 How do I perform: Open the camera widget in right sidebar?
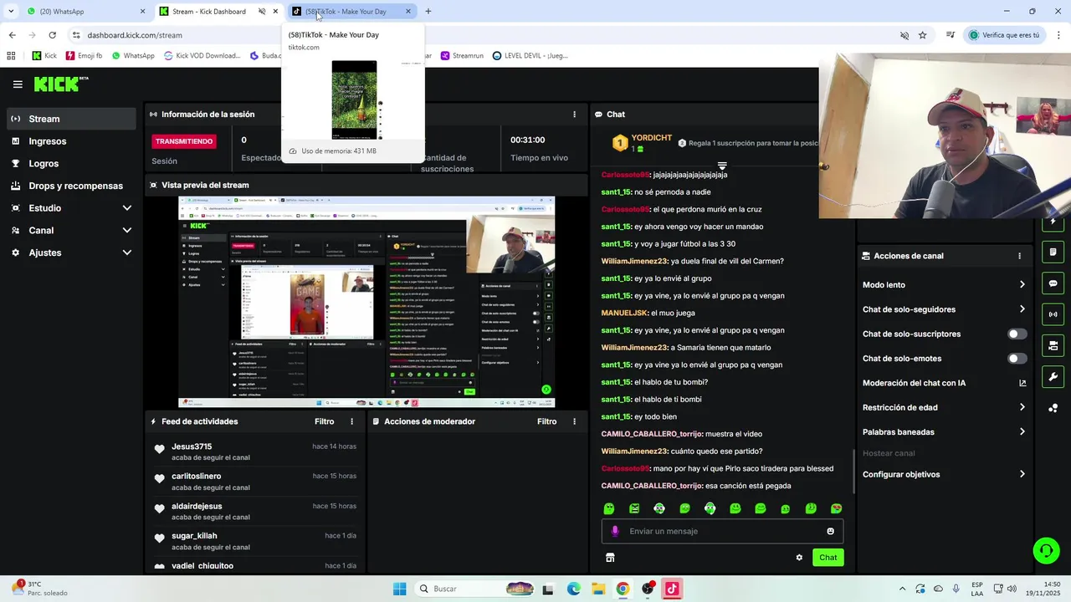[x=1053, y=345]
